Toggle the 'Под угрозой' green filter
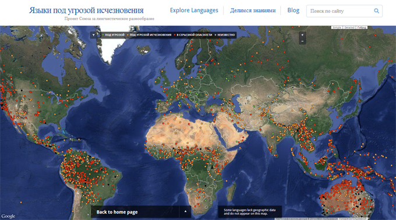The image size is (396, 220). [x=113, y=35]
